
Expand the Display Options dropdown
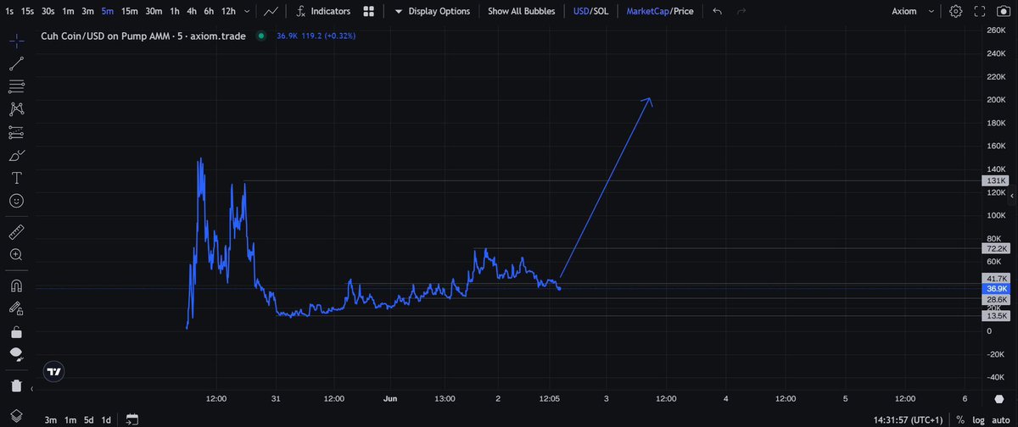[433, 11]
